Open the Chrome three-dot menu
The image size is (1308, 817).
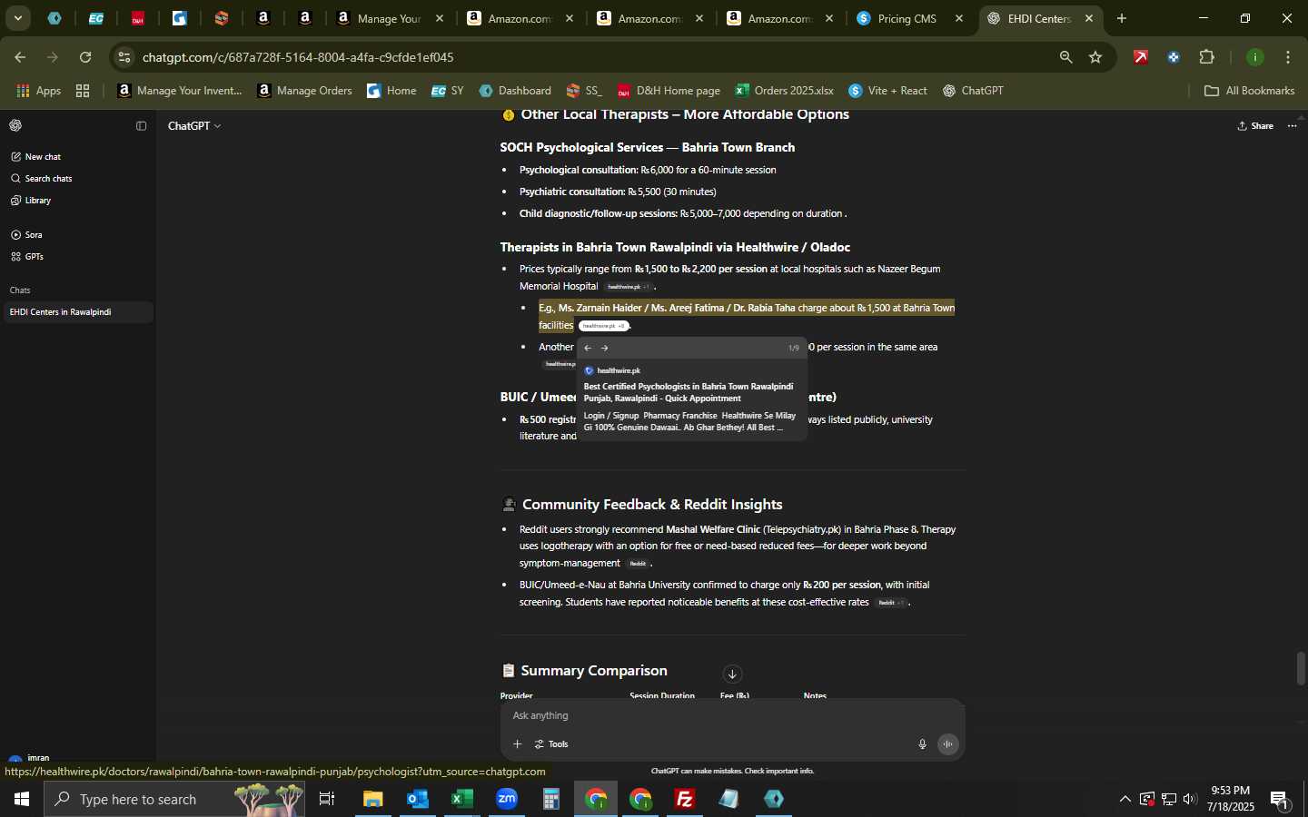pyautogui.click(x=1288, y=57)
